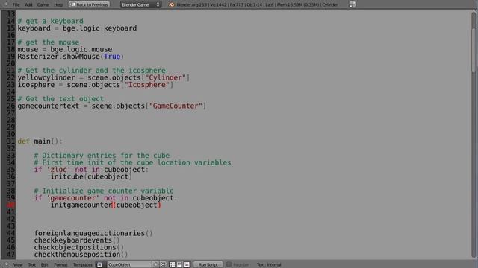Click 'checkobjectpositions()' on line 46
The width and height of the screenshot is (478, 268).
[x=79, y=247]
